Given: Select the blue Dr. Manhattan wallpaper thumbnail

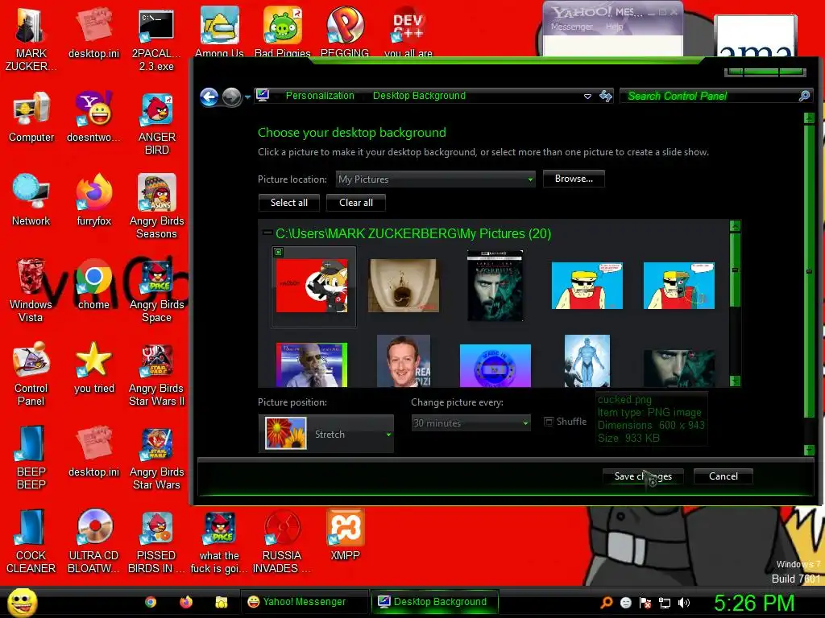Looking at the screenshot, I should [x=587, y=361].
